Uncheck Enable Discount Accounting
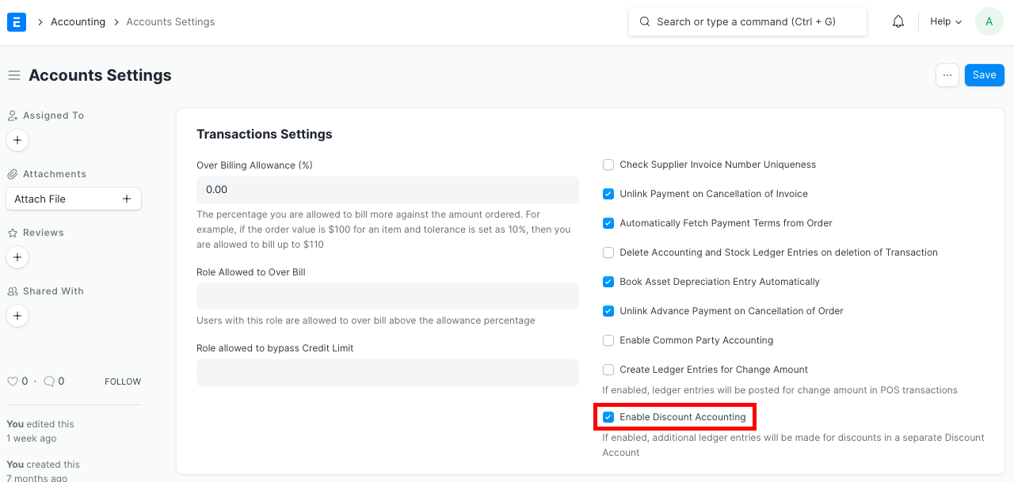Image resolution: width=1014 pixels, height=482 pixels. click(608, 417)
